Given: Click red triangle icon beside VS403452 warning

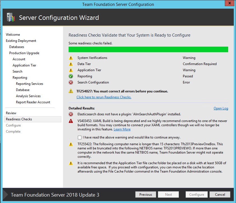Looking at the screenshot, I should (x=71, y=121).
